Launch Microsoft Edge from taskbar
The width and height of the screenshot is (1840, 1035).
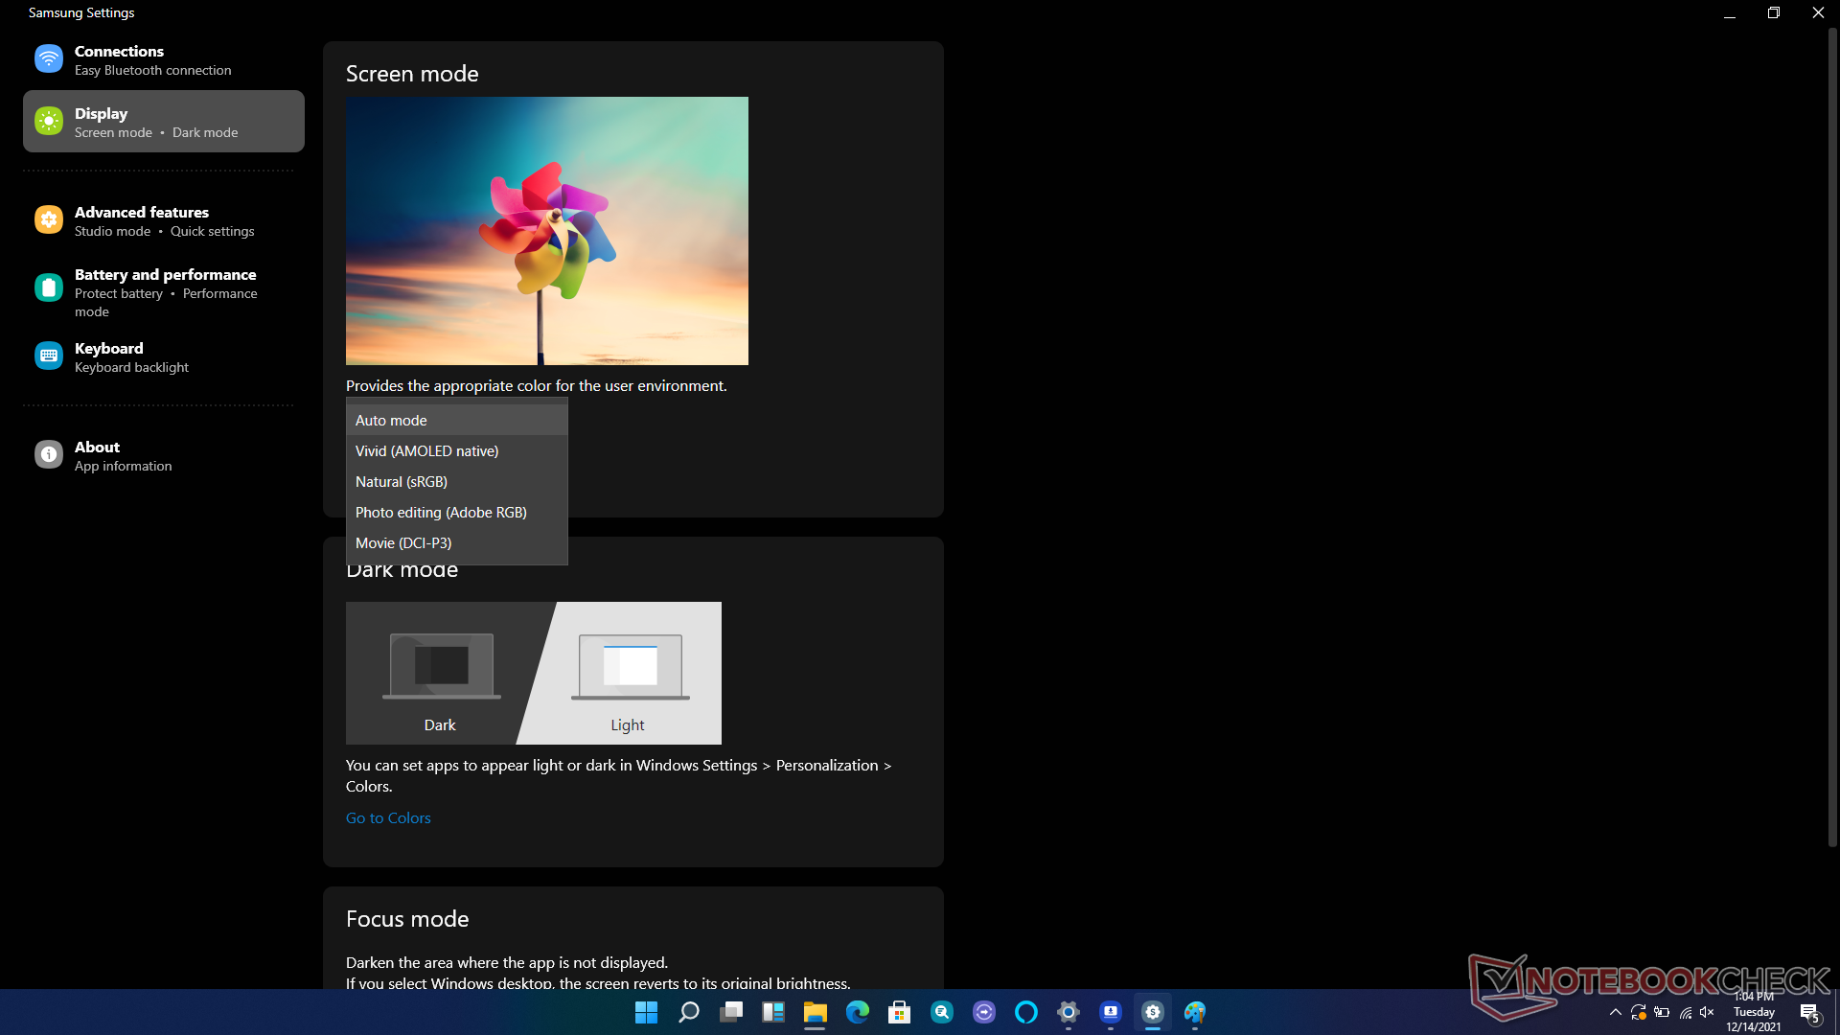tap(857, 1012)
